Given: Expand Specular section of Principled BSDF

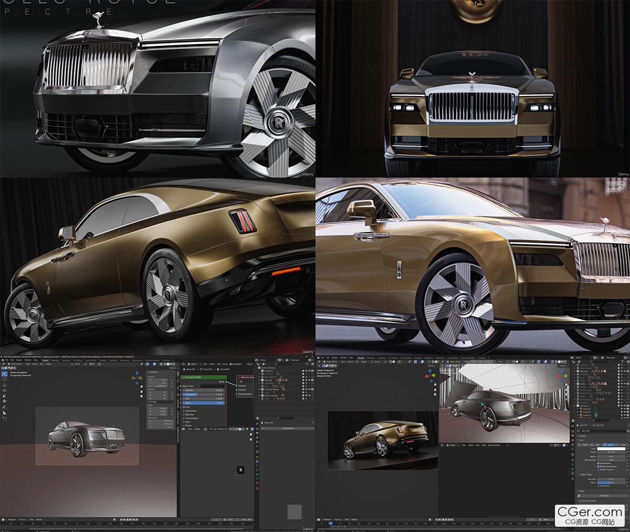Looking at the screenshot, I should point(189,414).
